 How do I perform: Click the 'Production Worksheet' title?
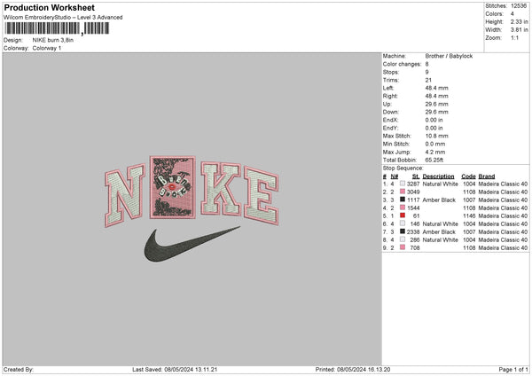click(49, 7)
